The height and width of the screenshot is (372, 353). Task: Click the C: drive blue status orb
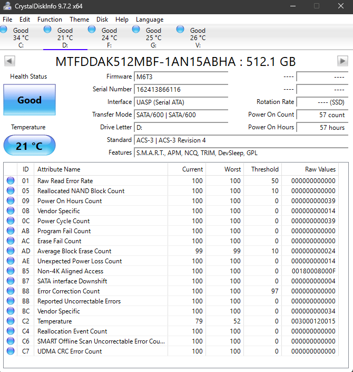[x=3, y=29]
